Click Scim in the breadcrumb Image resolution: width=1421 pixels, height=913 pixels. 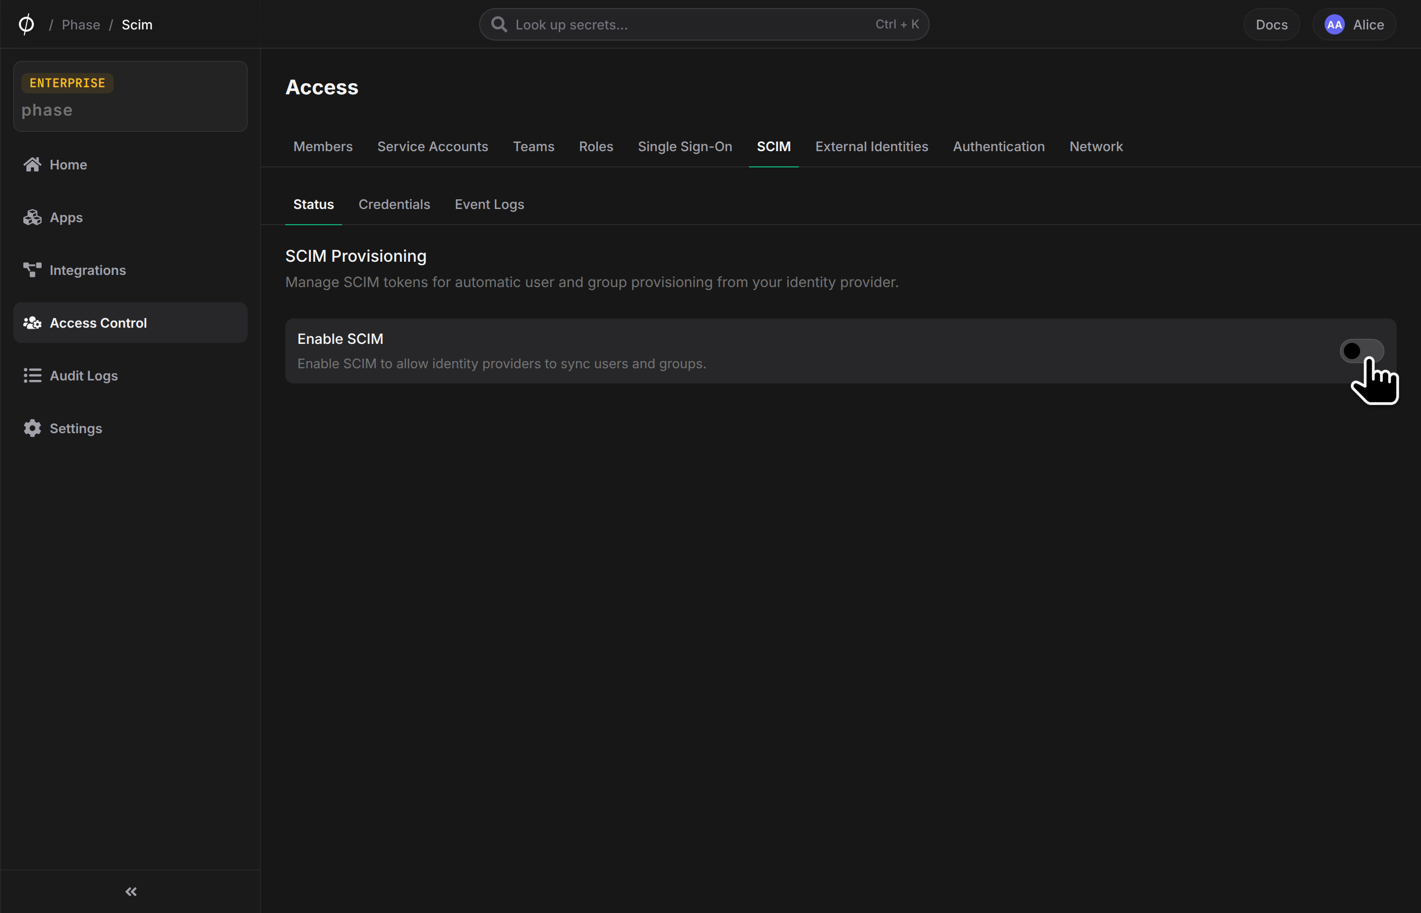pos(137,24)
